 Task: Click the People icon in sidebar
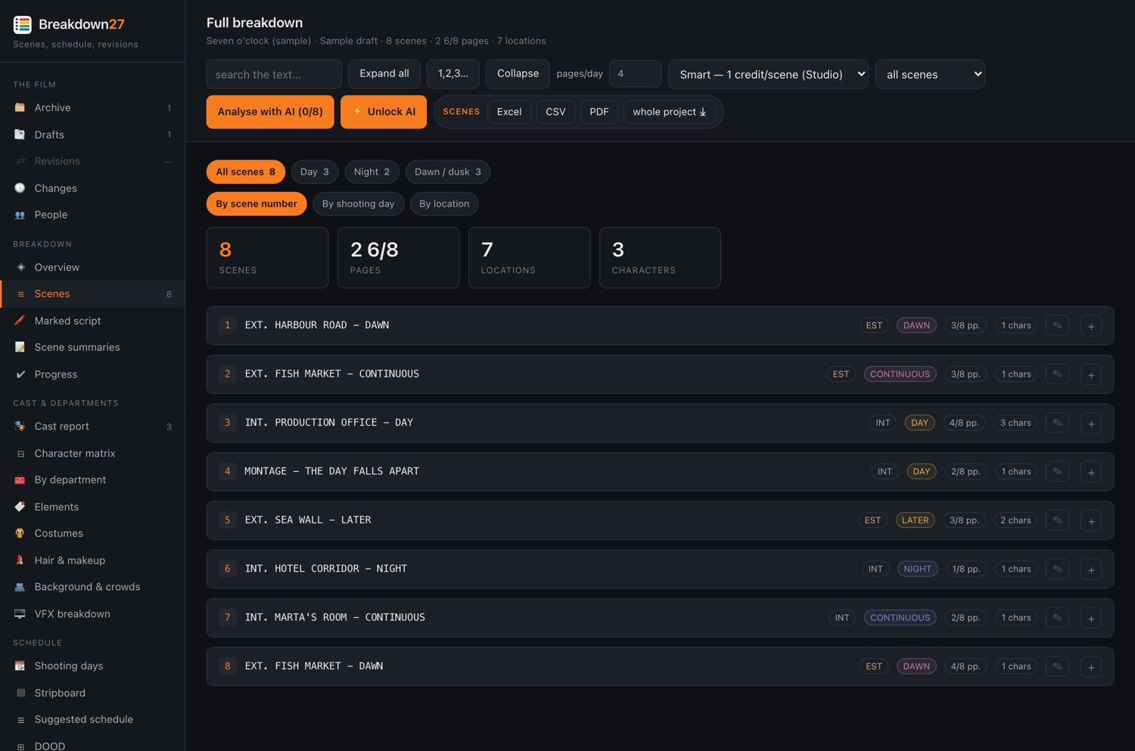click(x=20, y=215)
